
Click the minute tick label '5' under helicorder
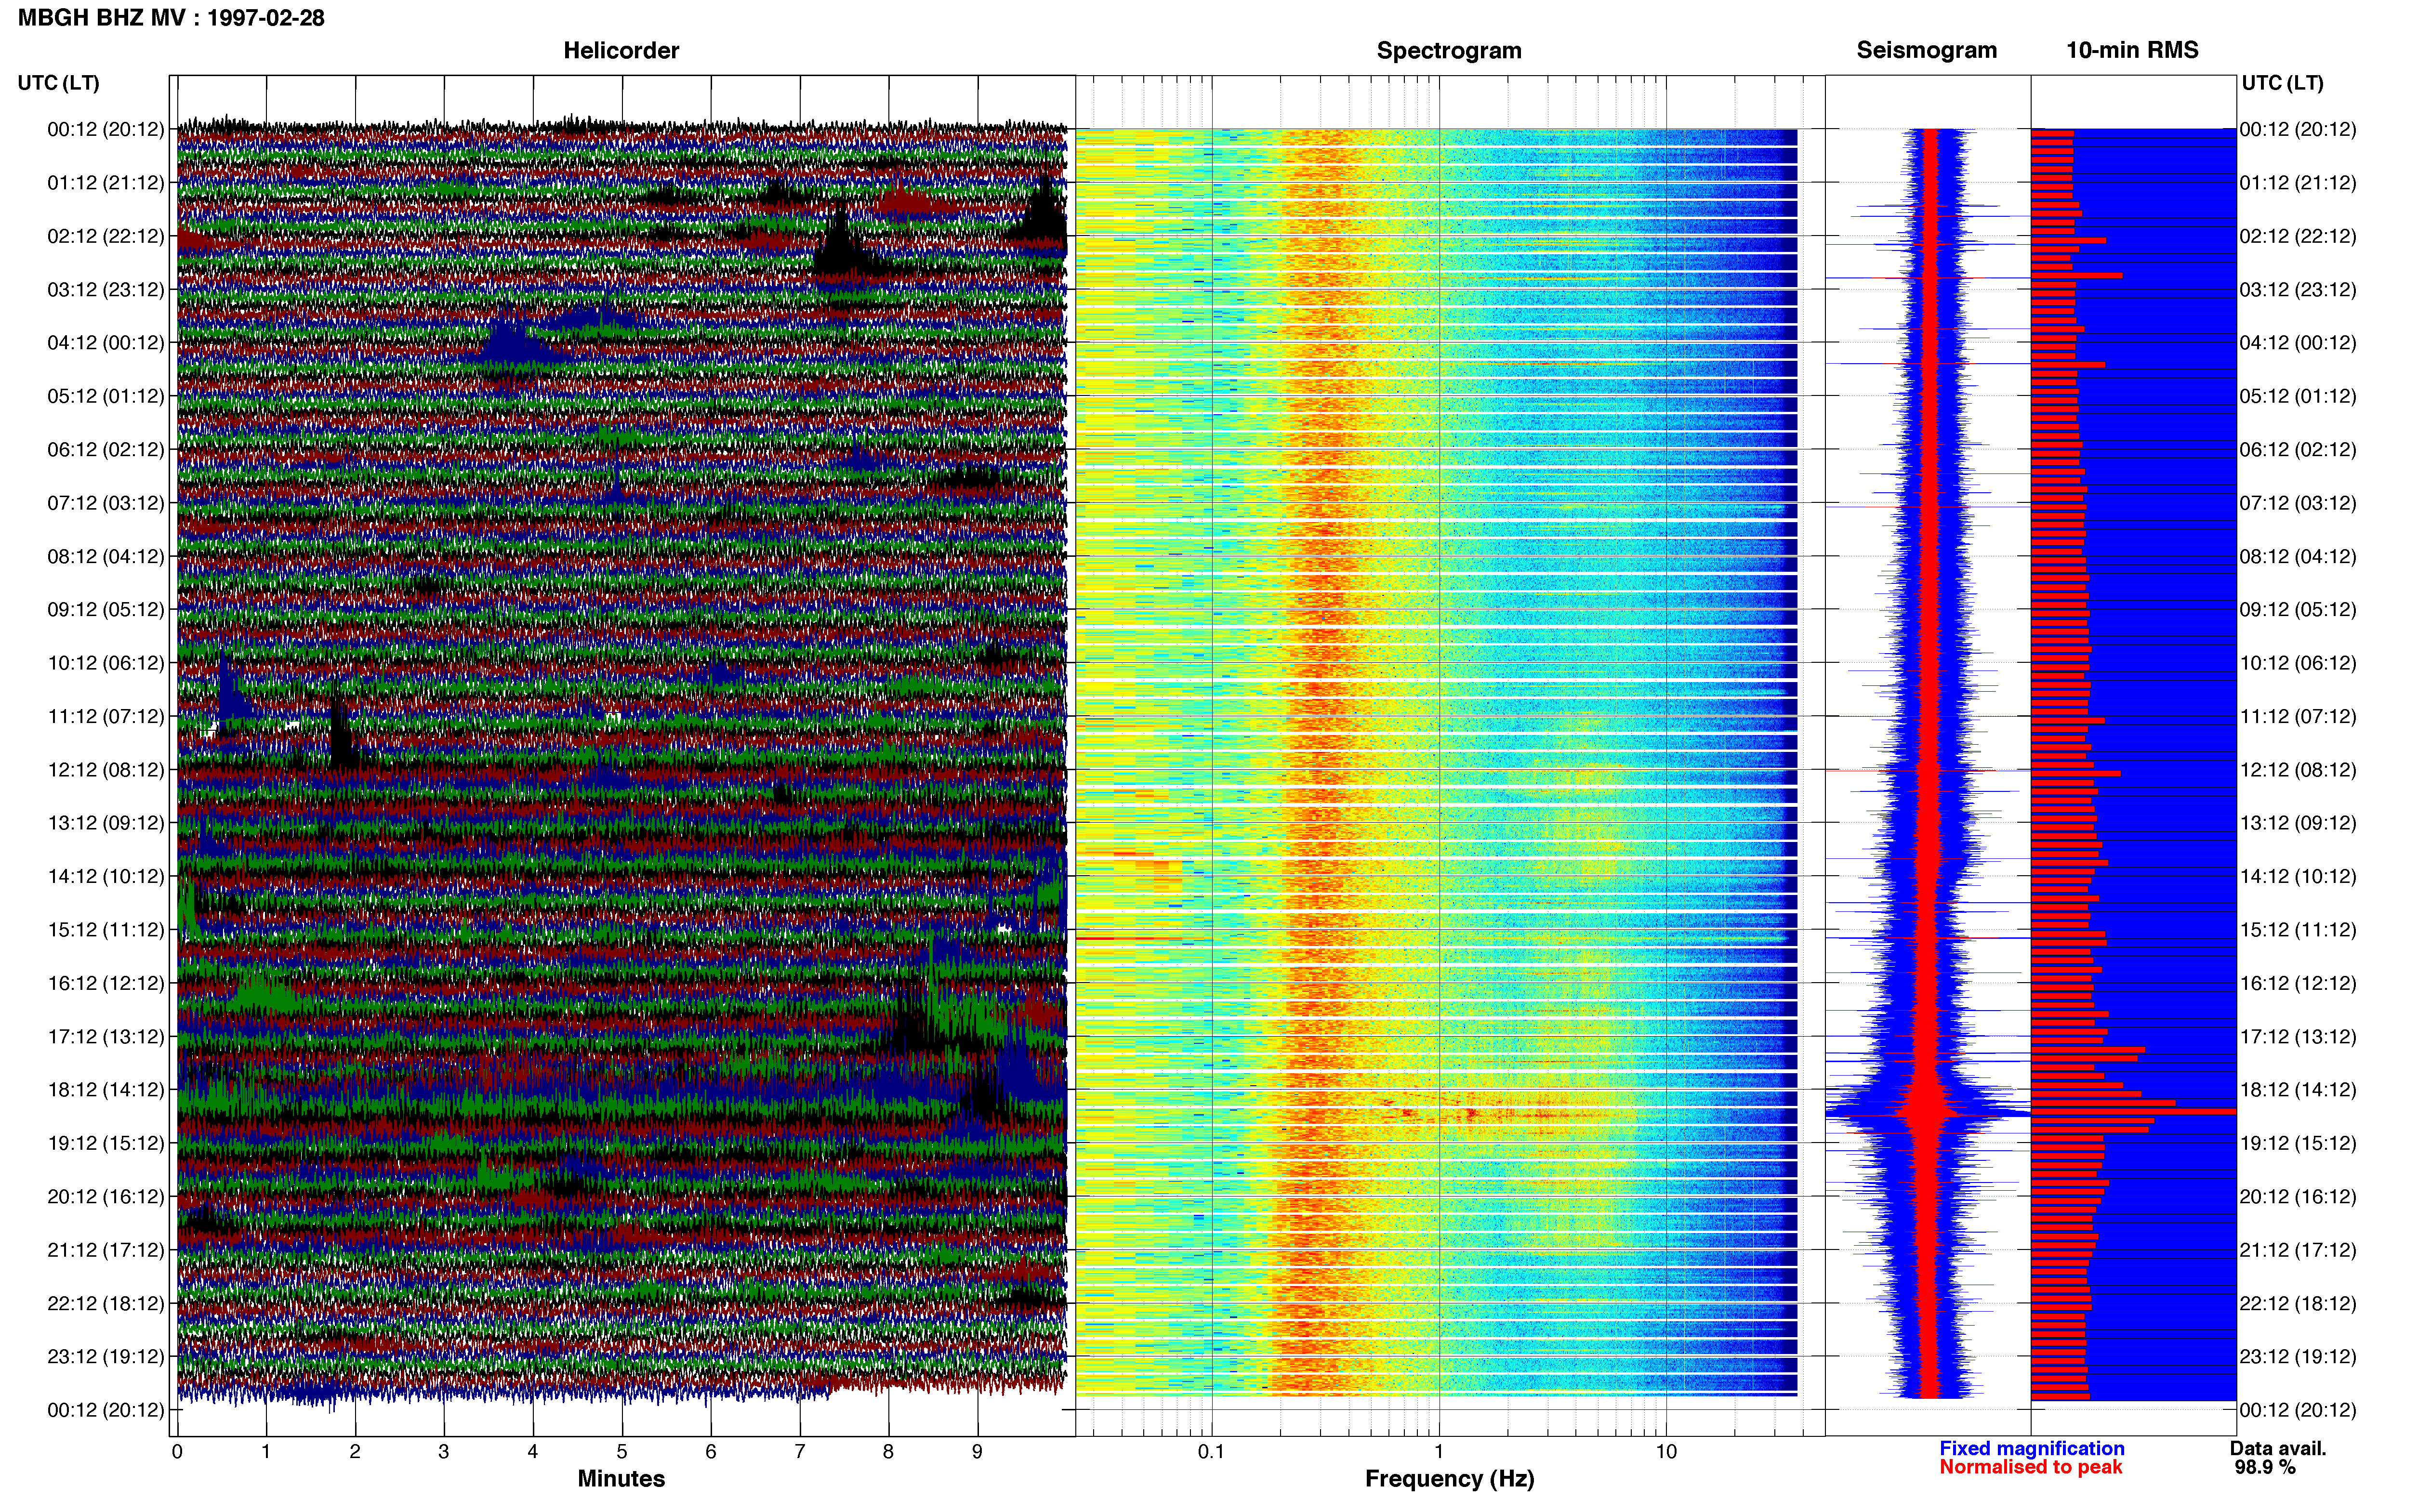(622, 1452)
